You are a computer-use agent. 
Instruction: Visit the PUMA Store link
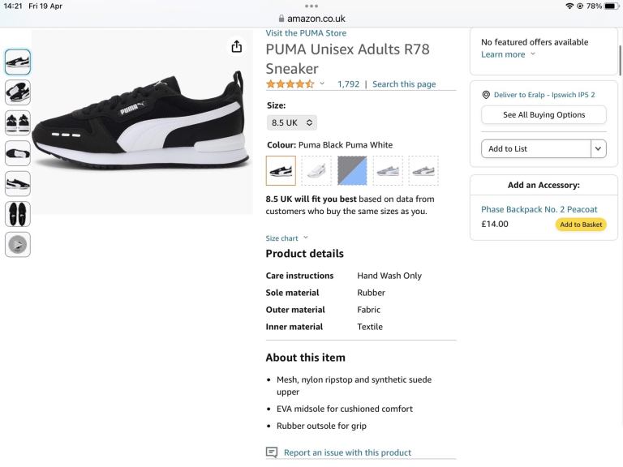pos(306,33)
